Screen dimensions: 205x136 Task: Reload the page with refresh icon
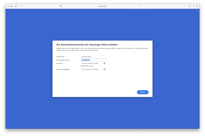(x=141, y=6)
